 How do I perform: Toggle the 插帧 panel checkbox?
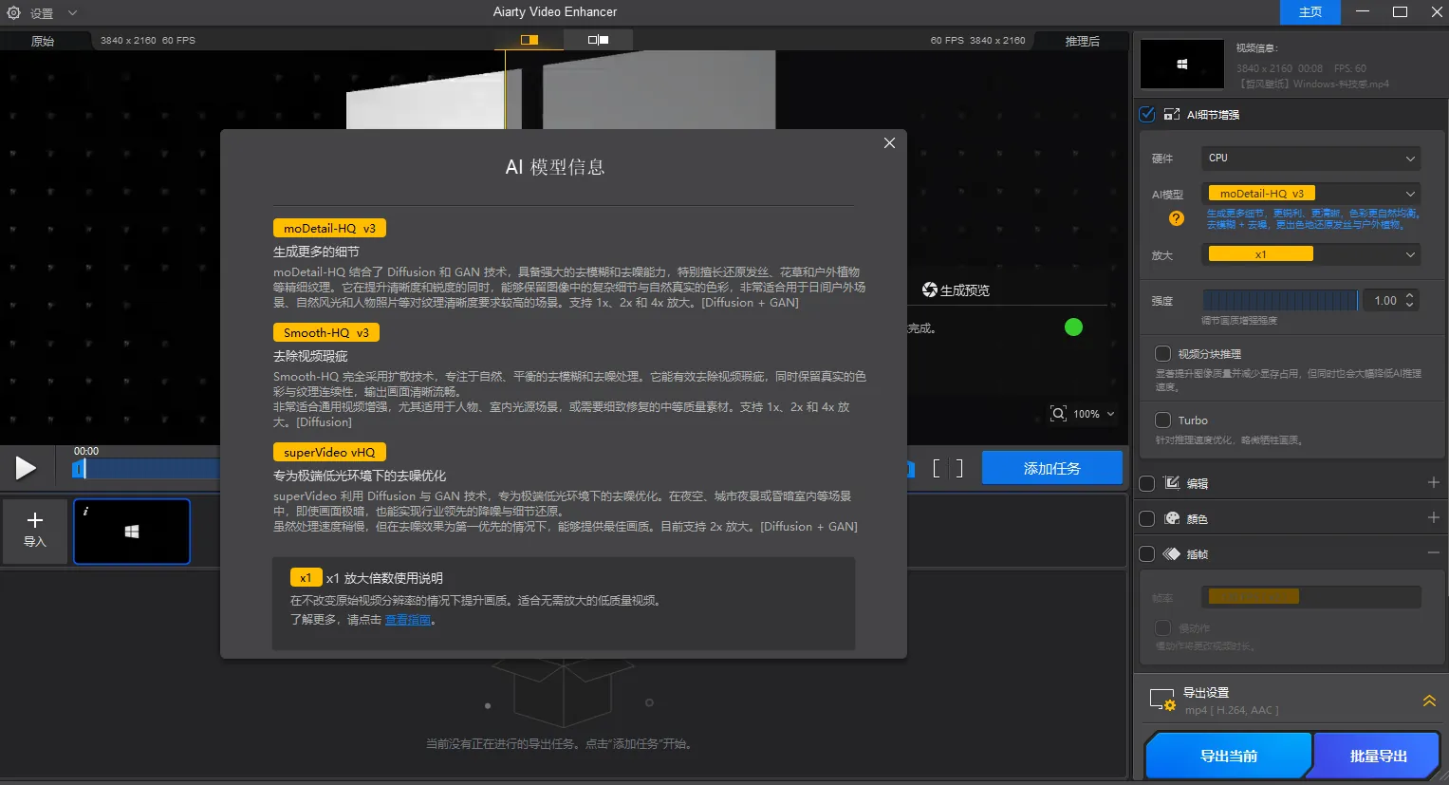1145,553
